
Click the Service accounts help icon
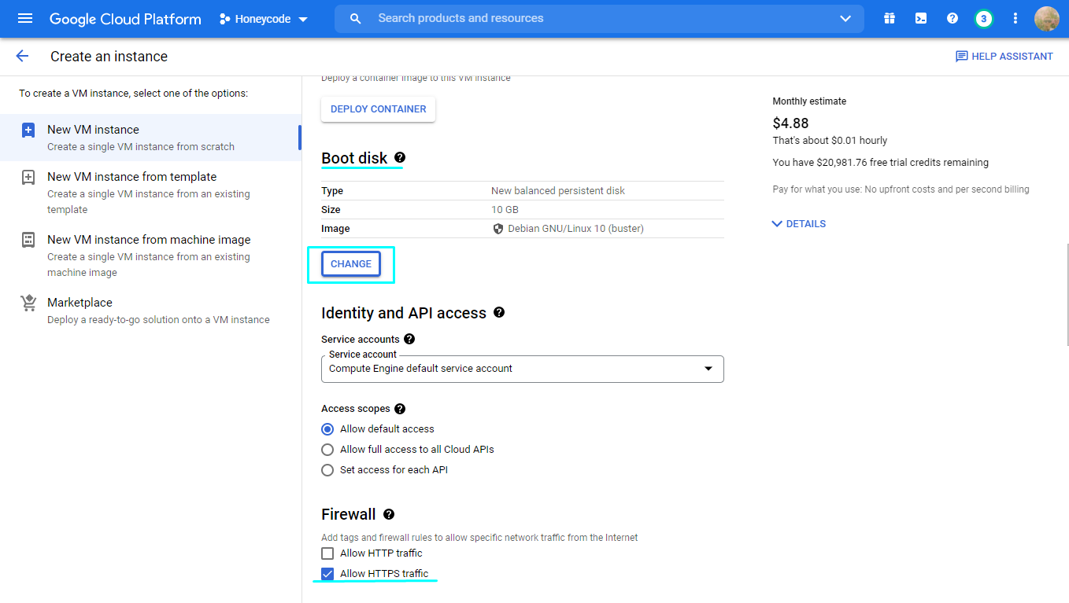[x=409, y=339]
